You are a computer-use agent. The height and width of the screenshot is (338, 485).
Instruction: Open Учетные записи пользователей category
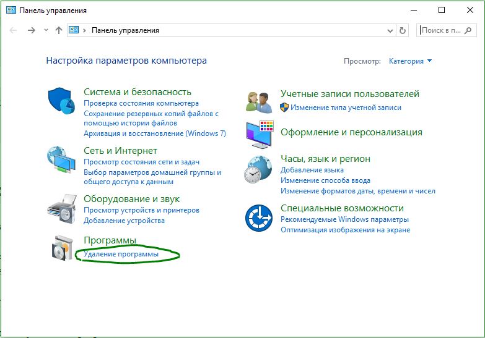[x=350, y=94]
